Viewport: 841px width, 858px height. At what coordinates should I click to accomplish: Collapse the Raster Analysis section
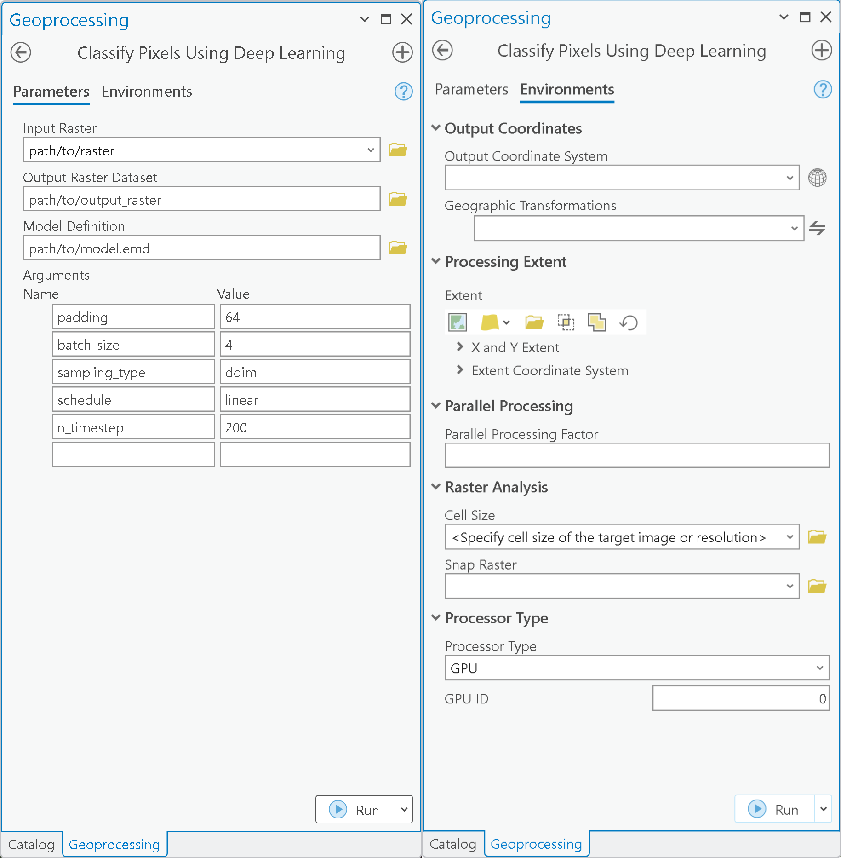point(436,487)
